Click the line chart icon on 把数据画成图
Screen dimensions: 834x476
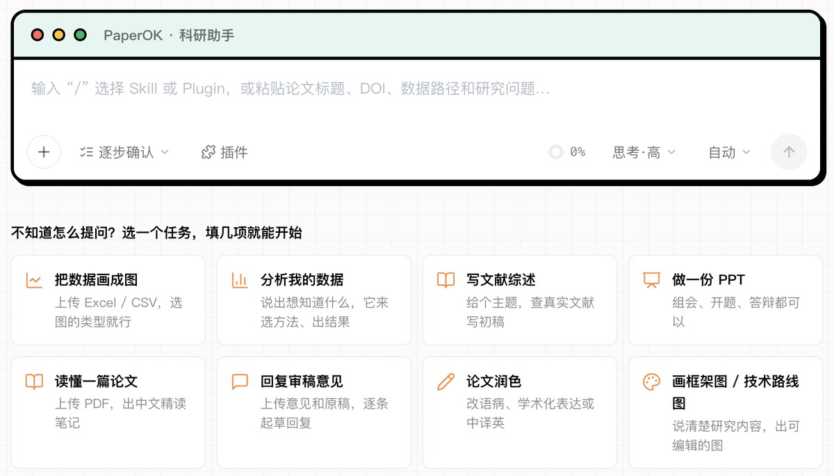(34, 280)
